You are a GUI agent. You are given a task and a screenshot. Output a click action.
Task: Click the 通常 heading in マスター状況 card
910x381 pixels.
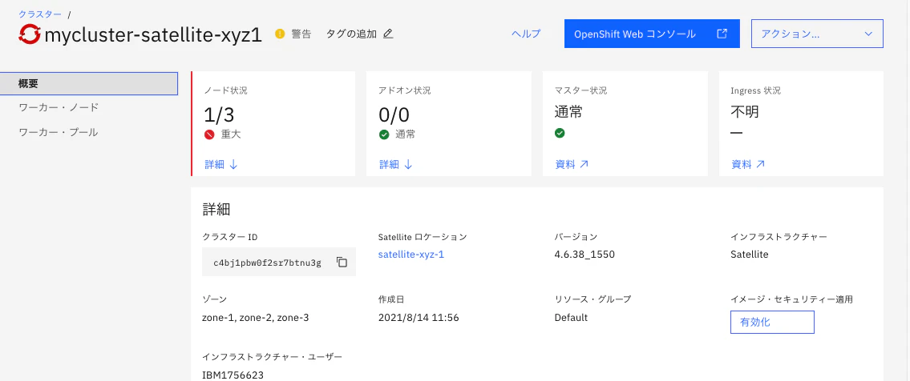coord(568,112)
